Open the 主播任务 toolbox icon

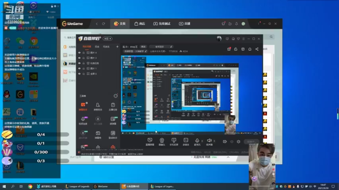click(113, 106)
